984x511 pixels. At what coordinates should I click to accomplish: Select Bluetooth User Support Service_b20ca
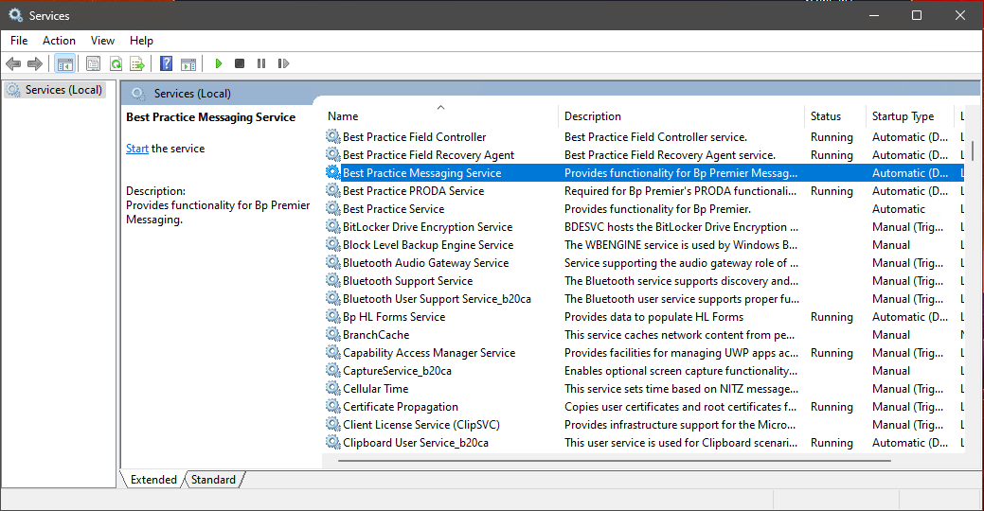644,298
